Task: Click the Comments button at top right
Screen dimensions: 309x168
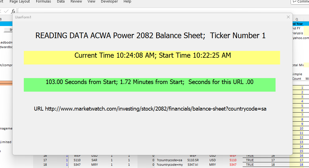Action: coord(300,2)
